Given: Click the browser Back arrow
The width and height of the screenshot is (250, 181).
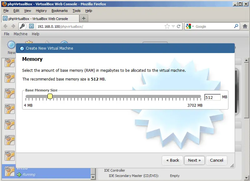Looking at the screenshot, I should 5,26.
